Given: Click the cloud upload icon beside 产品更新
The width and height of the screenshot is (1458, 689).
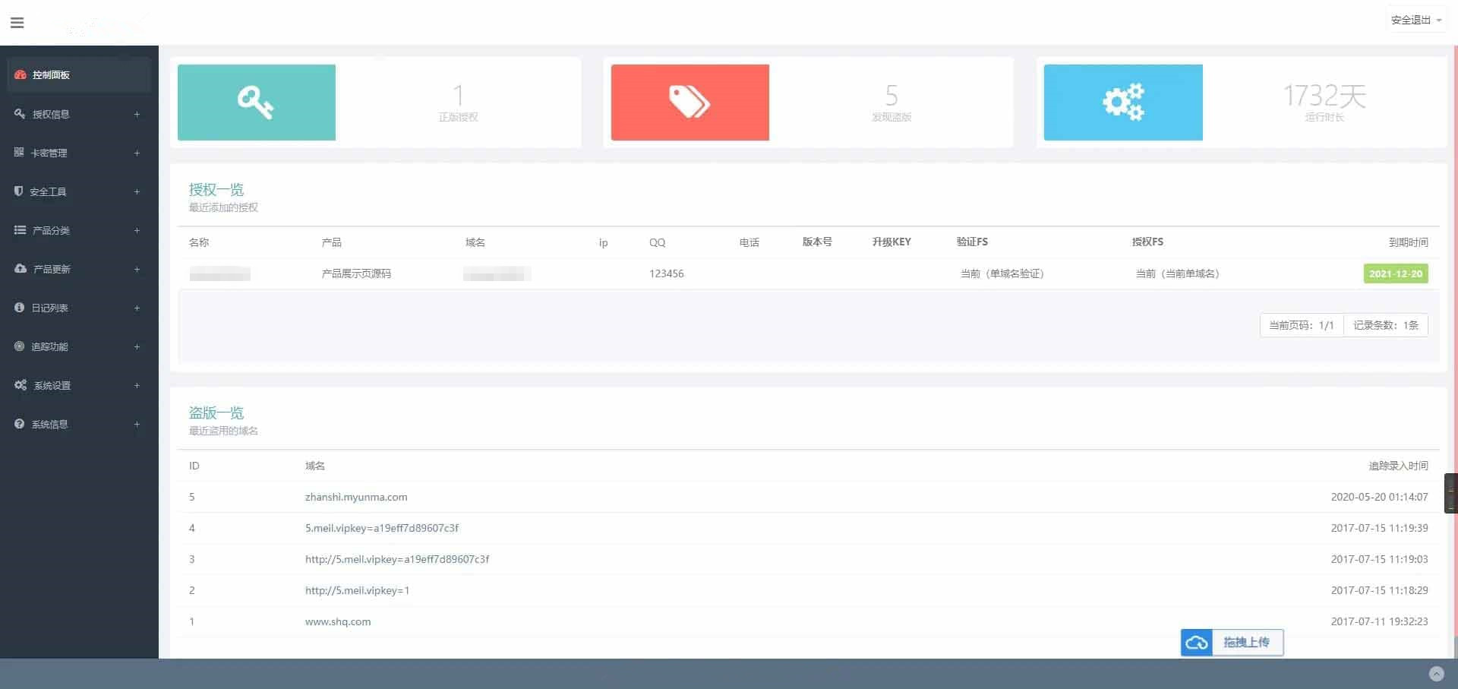Looking at the screenshot, I should tap(21, 268).
